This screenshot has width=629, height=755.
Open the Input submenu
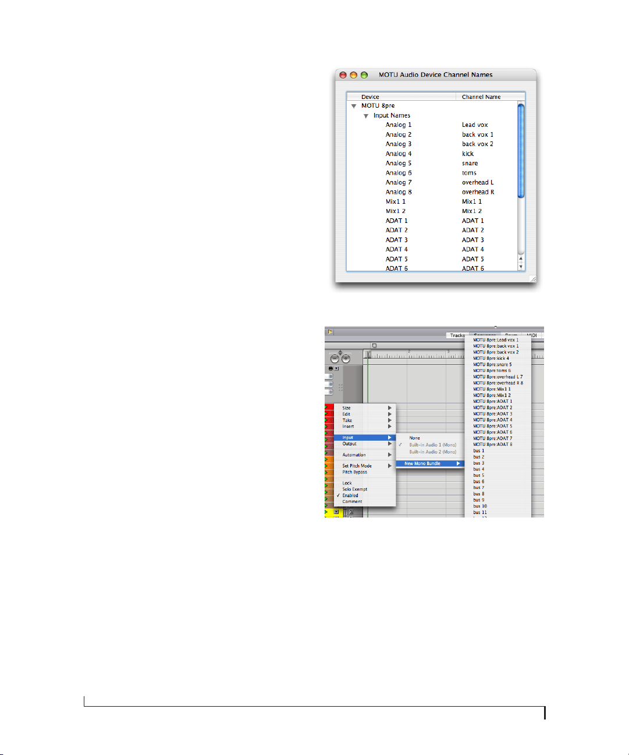coord(365,437)
